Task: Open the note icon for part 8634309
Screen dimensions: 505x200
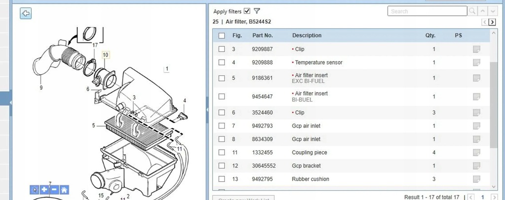Action: point(476,139)
